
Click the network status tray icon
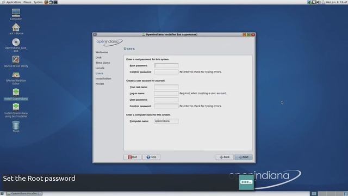[x=309, y=2]
